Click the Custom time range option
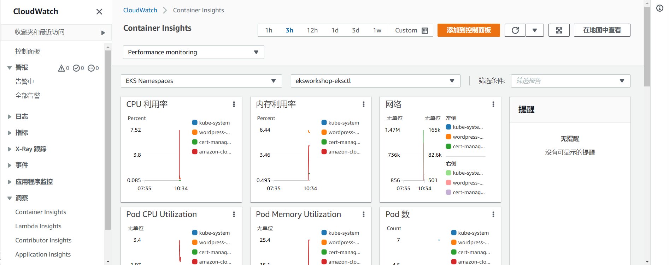Image resolution: width=669 pixels, height=265 pixels. tap(411, 30)
